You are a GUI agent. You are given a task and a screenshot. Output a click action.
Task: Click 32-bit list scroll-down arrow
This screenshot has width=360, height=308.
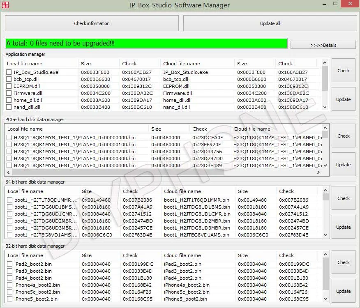325,299
